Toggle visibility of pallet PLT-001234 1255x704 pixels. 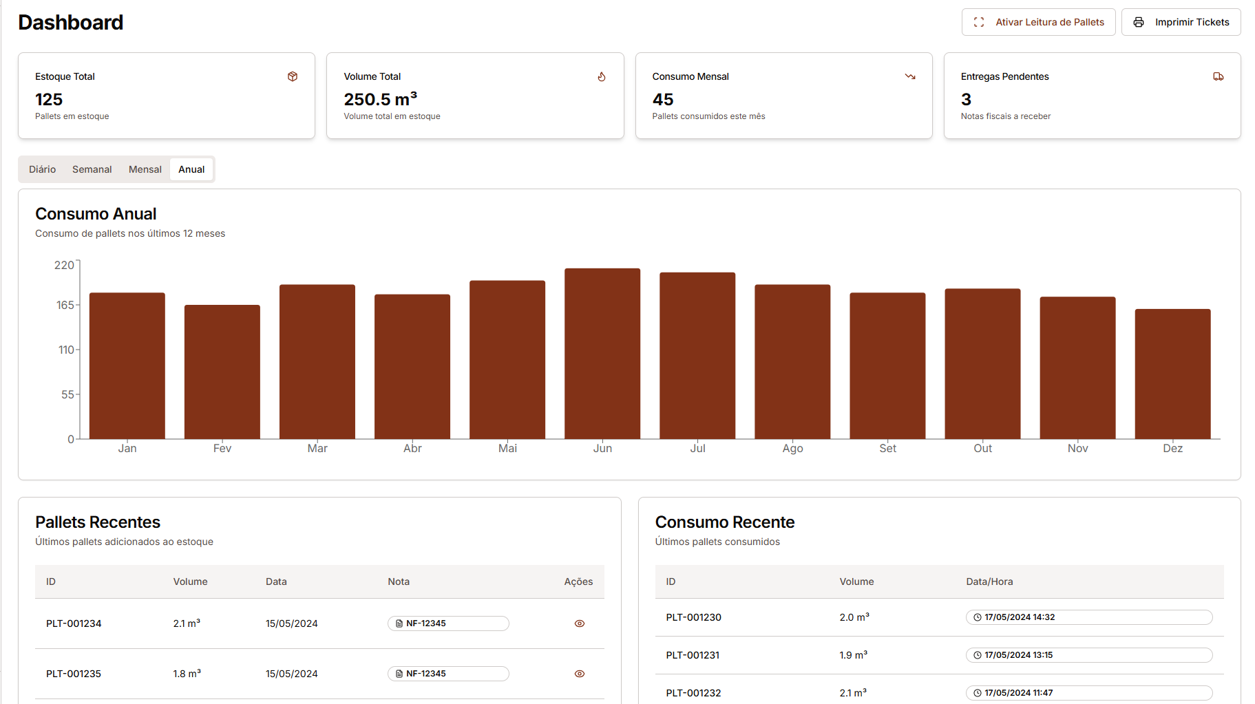pos(579,623)
